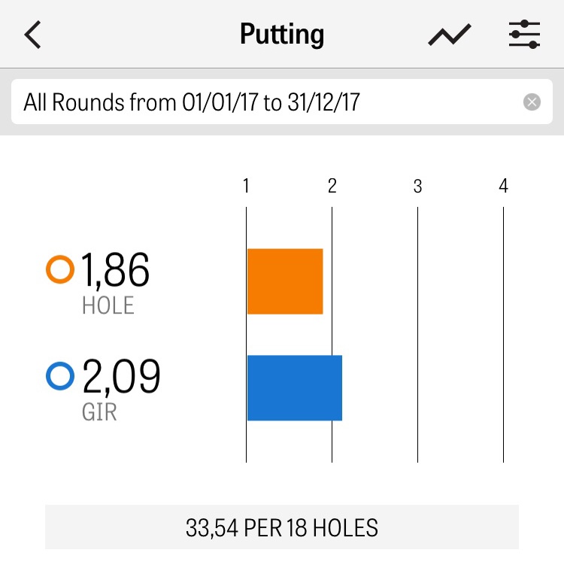Image resolution: width=564 pixels, height=580 pixels.
Task: Tap the gridline under axis label 3
Action: tap(417, 331)
